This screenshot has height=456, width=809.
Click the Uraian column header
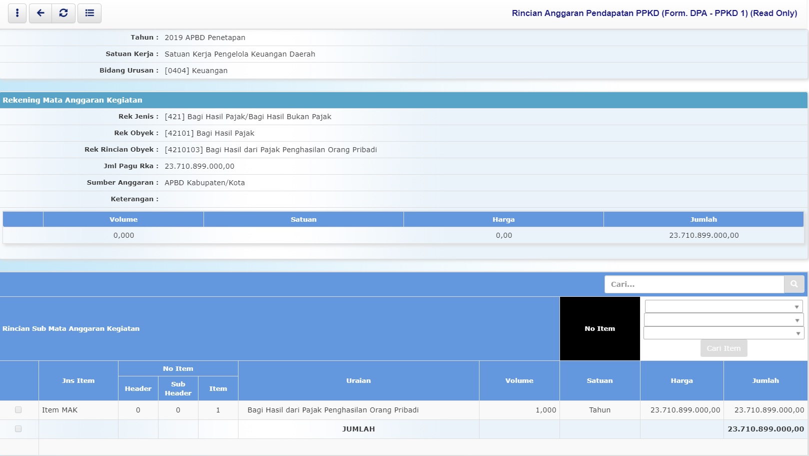[x=358, y=381]
